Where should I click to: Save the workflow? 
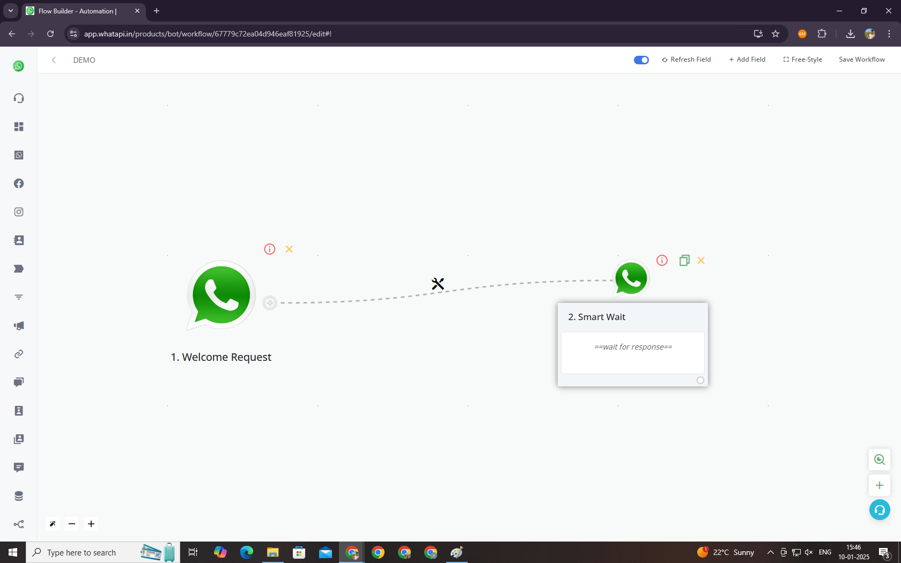coord(862,60)
